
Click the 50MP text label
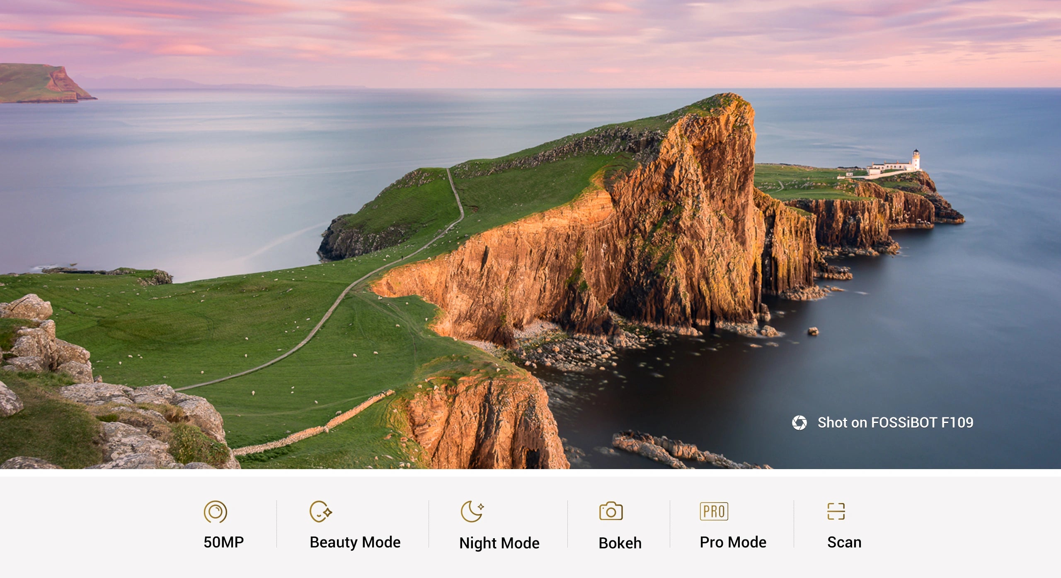click(x=223, y=542)
